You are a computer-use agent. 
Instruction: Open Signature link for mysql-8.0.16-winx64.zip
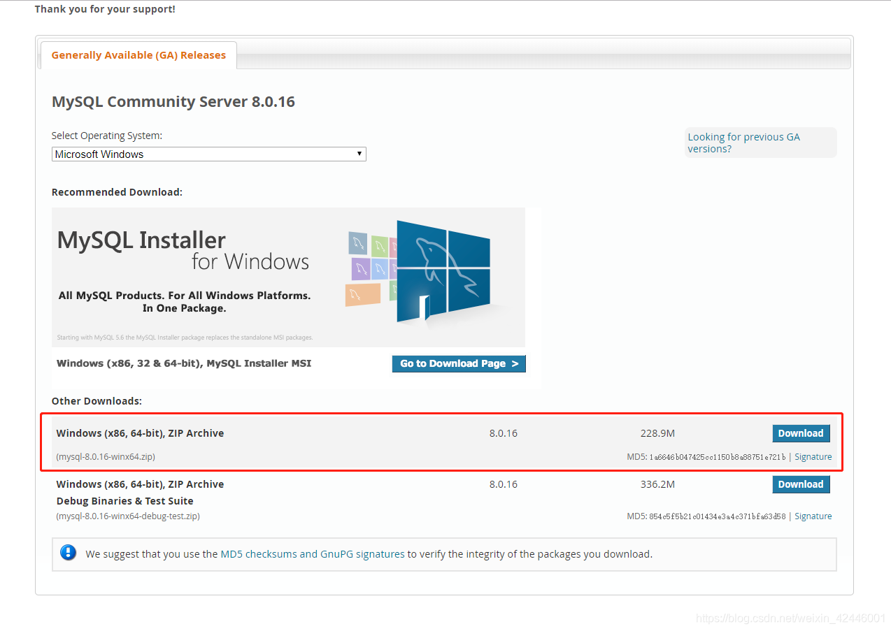click(x=813, y=457)
